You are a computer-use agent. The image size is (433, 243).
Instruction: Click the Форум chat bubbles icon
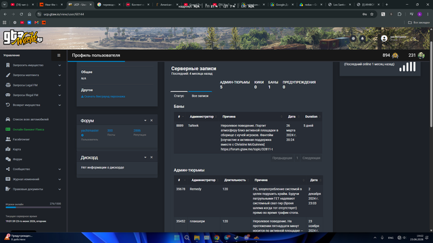(x=7, y=159)
